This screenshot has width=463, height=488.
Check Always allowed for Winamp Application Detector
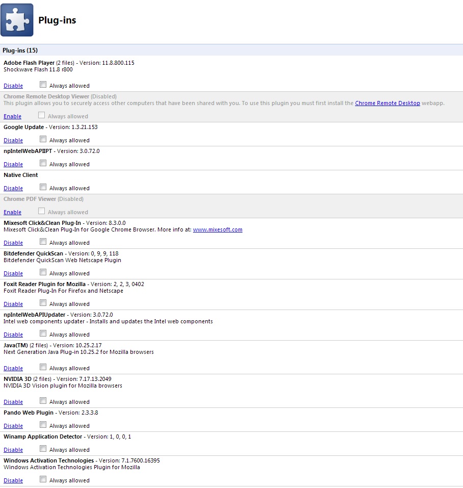tap(43, 448)
